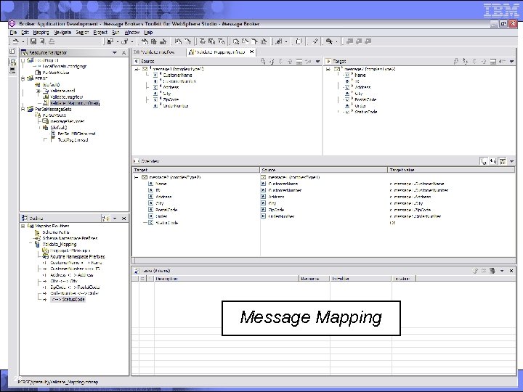Select the highlighted StatusCode mapping in Outline
Viewport: 523px width, 392px height.
click(x=68, y=300)
